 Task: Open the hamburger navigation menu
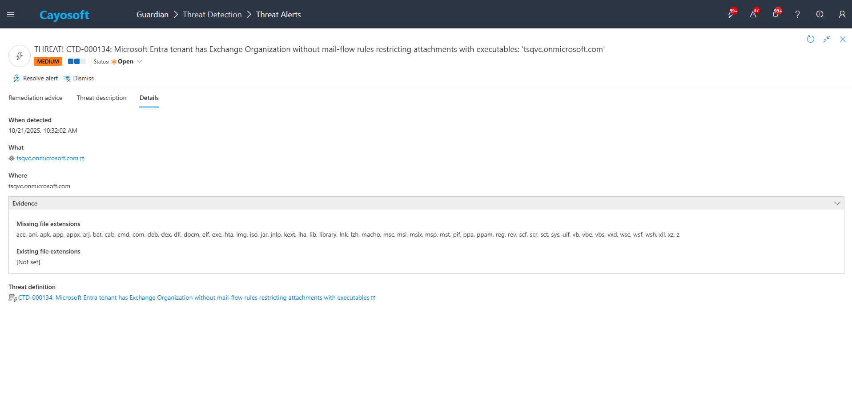(x=11, y=15)
